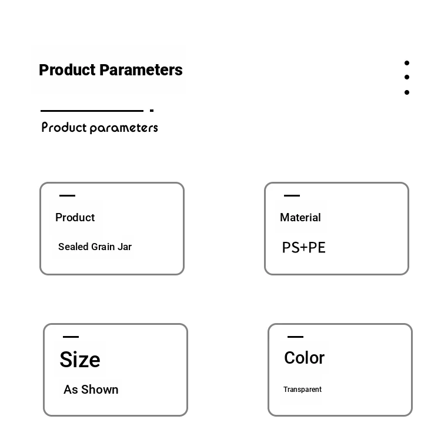Click the dash icon in Size card
Screen dimensions: 441x439
pyautogui.click(x=71, y=337)
